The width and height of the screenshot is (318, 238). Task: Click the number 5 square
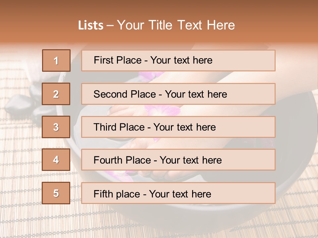point(56,193)
